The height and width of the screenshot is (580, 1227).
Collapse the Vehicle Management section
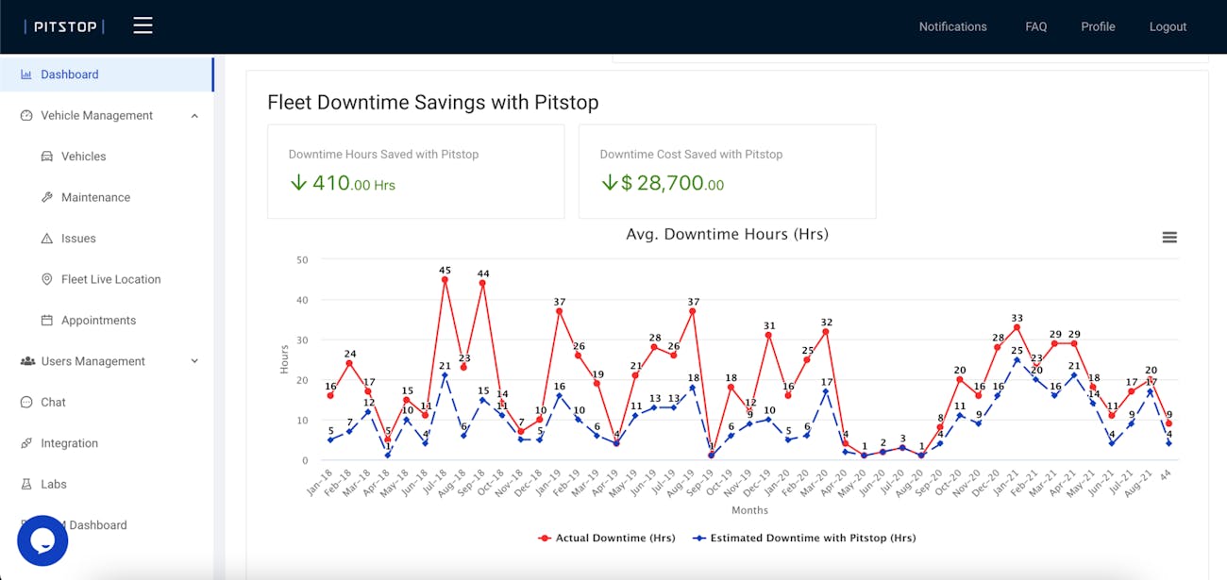point(194,115)
